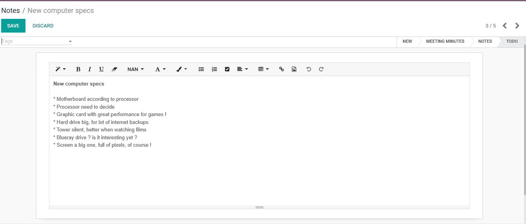The height and width of the screenshot is (224, 526).
Task: Open the font color dropdown
Action: 160,69
